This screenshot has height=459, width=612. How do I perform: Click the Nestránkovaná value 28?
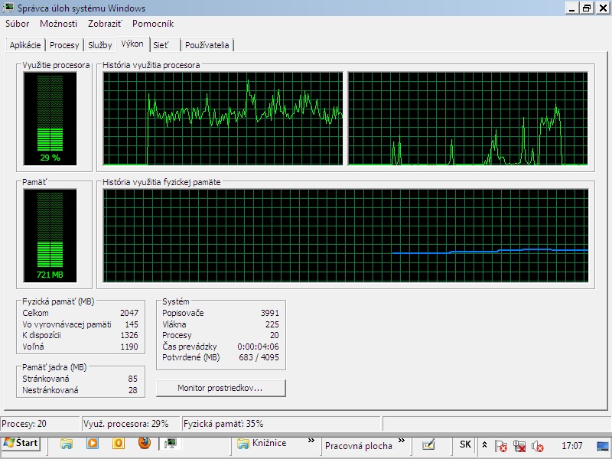click(132, 390)
